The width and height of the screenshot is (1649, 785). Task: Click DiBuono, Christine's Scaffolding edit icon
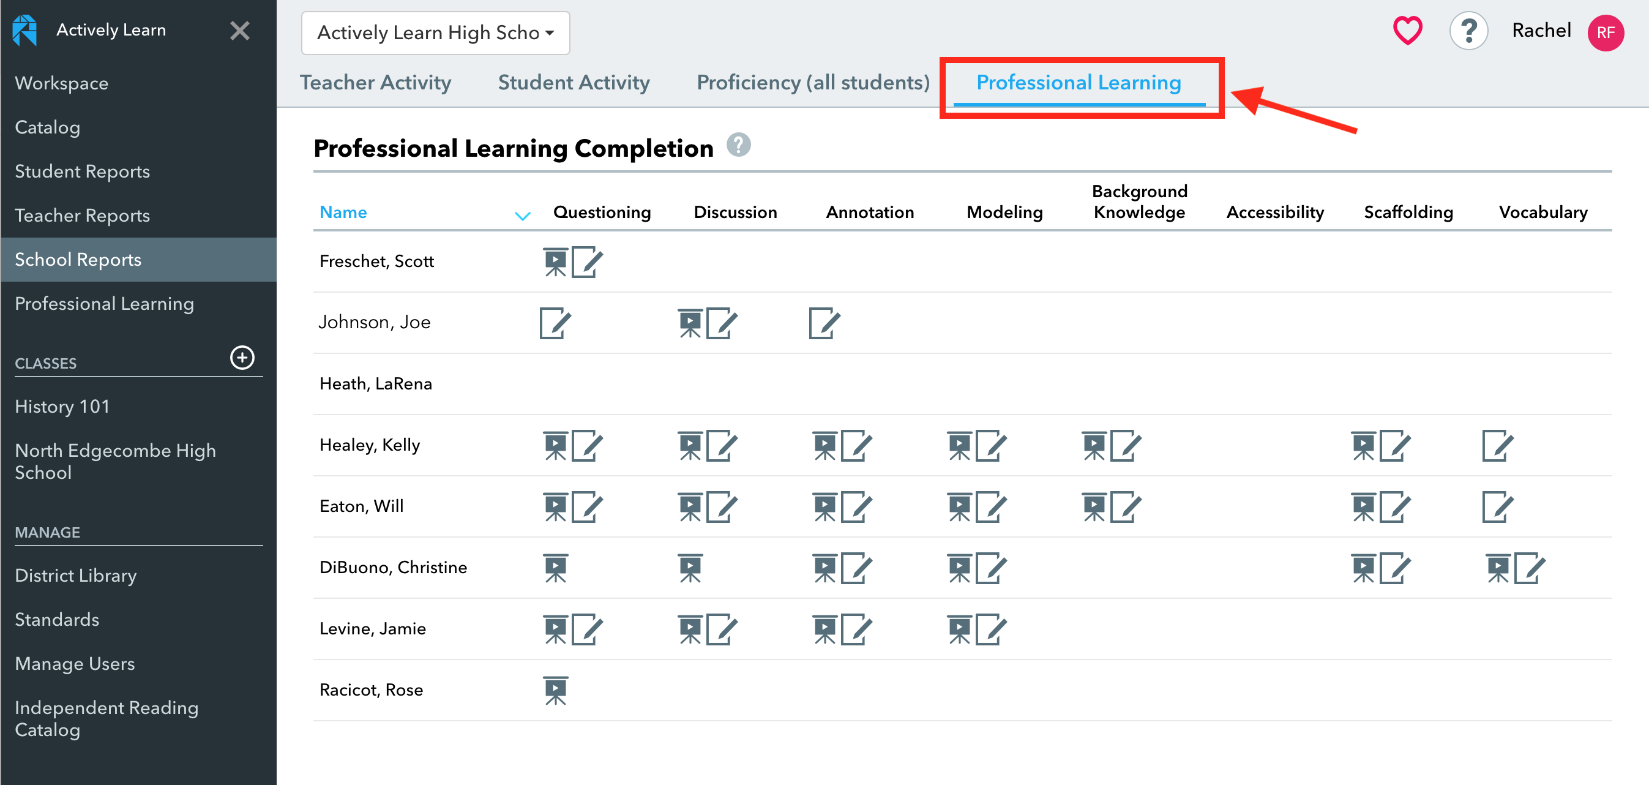(1395, 567)
